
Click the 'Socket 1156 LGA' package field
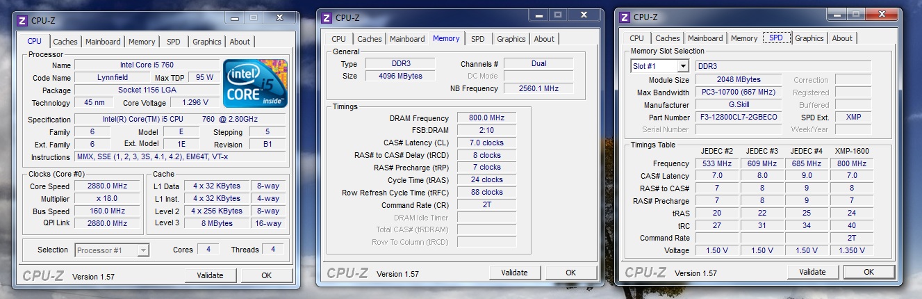(x=147, y=90)
